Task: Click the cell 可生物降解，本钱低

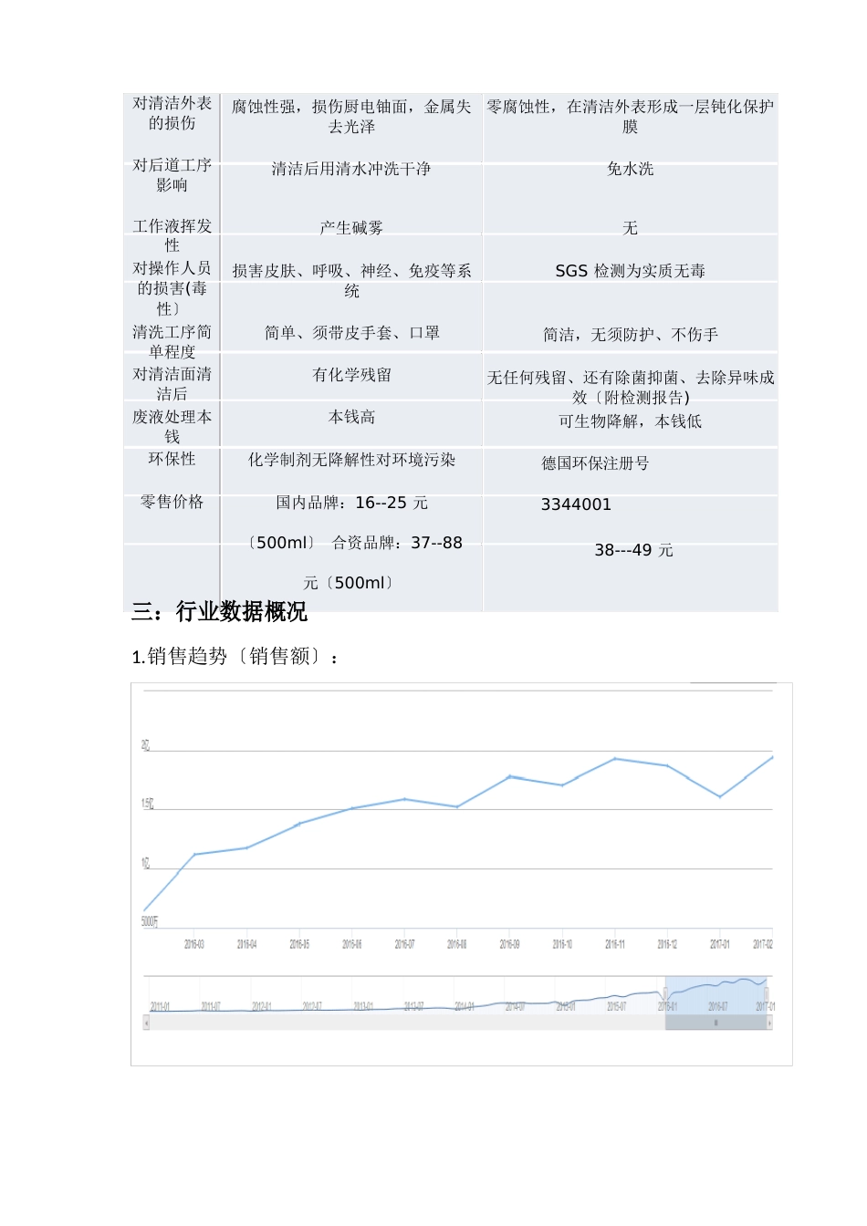Action: pos(630,421)
